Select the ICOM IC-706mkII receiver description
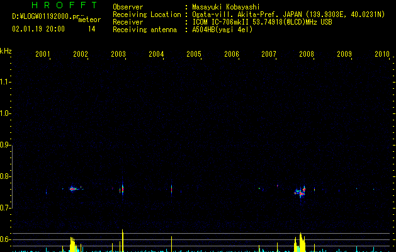Screen dimensions: 396x252 point(262,22)
